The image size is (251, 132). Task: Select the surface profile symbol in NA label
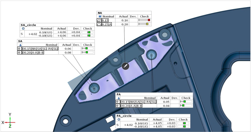coord(99,24)
